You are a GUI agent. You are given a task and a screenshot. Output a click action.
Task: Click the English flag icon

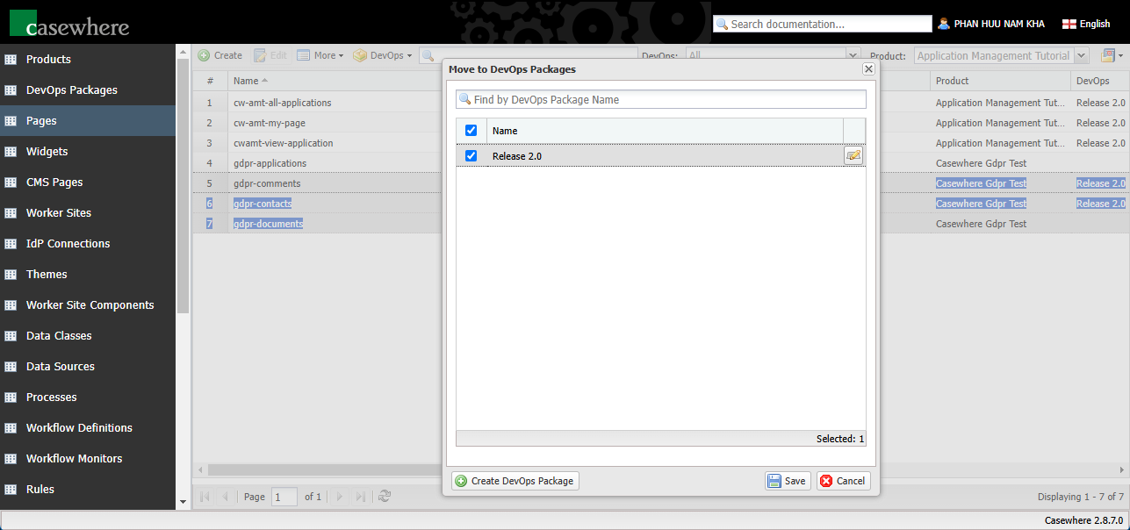click(x=1069, y=24)
